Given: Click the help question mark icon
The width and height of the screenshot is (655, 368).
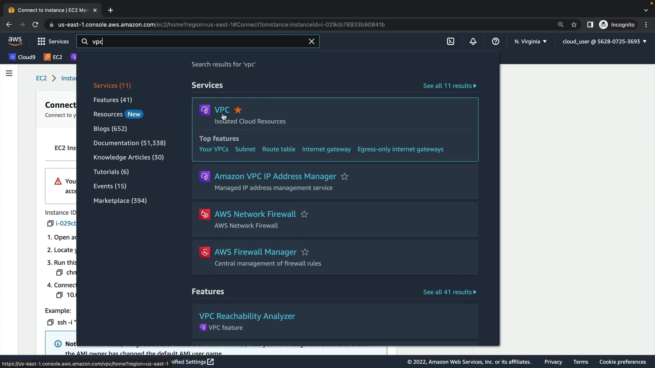Looking at the screenshot, I should coord(495,41).
